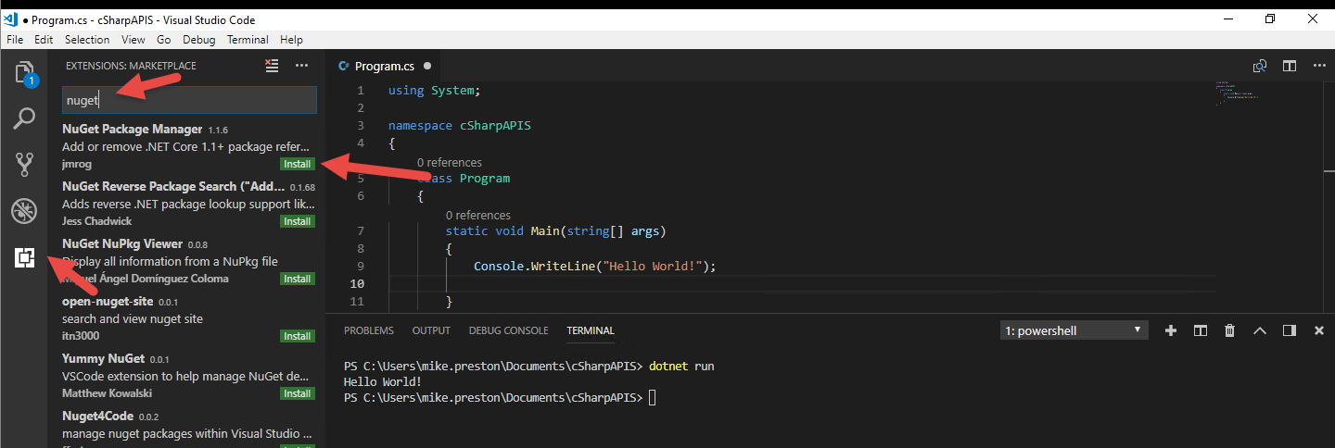Open Yummy NuGet extension listing

[x=185, y=376]
